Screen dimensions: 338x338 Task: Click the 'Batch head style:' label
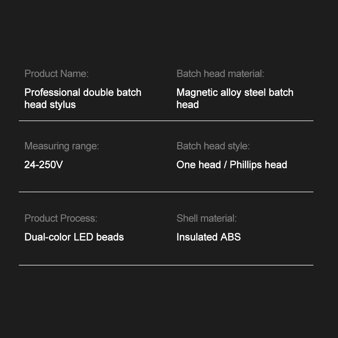coord(213,146)
